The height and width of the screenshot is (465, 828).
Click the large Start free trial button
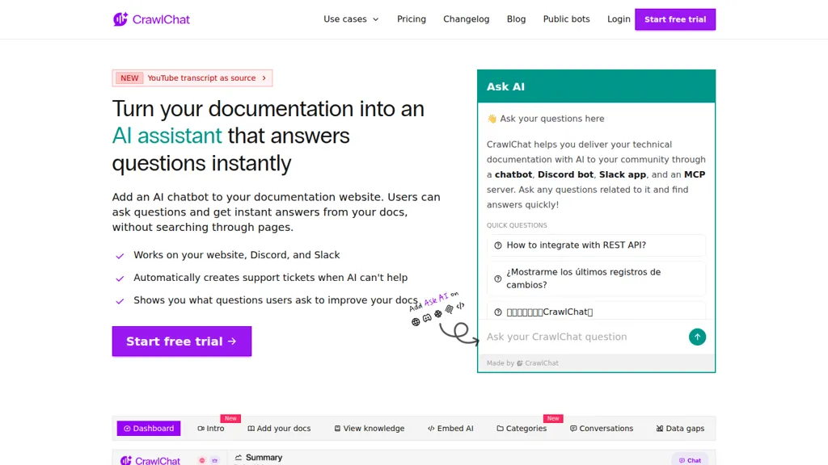coord(182,341)
